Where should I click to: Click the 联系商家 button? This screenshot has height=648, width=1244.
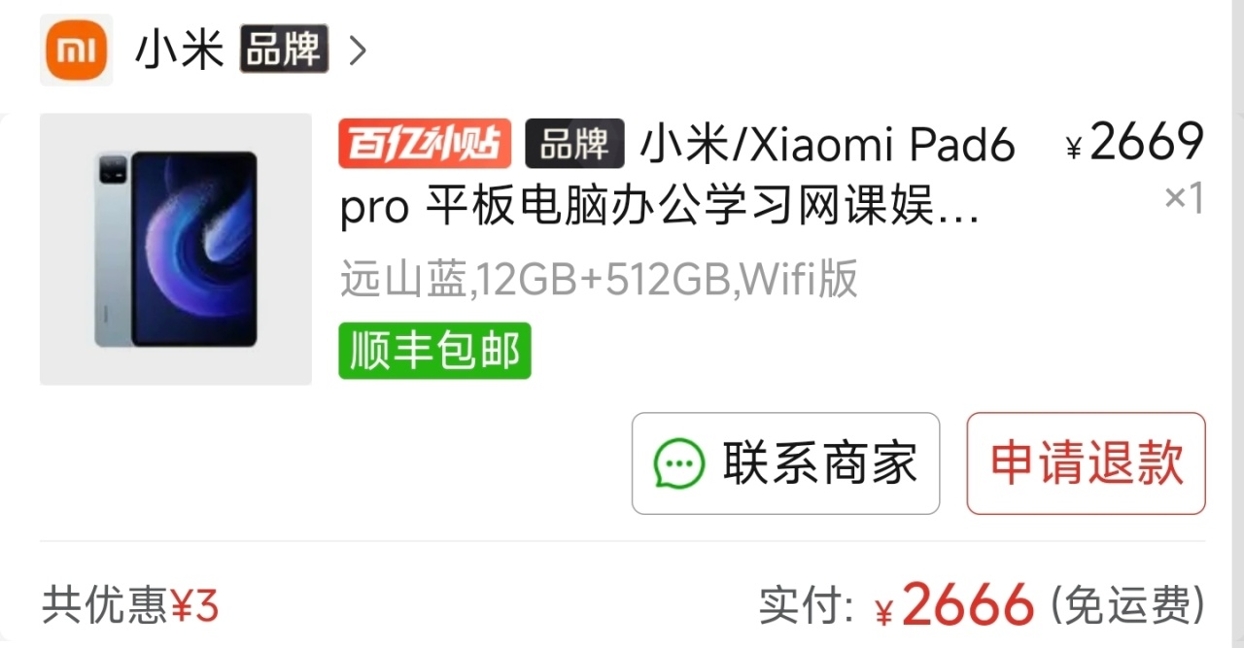tap(785, 463)
